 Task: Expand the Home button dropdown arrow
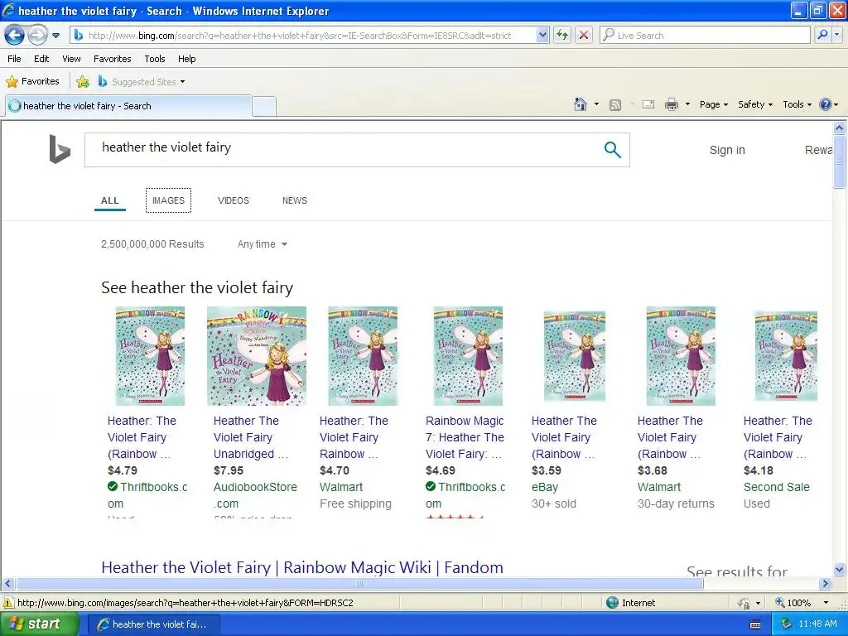pos(596,104)
